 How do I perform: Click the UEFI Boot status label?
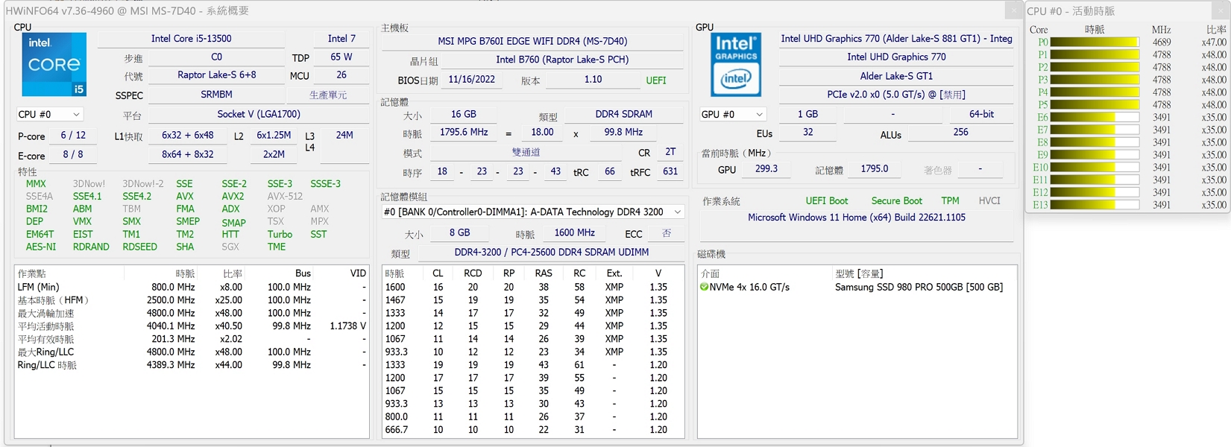[x=826, y=201]
